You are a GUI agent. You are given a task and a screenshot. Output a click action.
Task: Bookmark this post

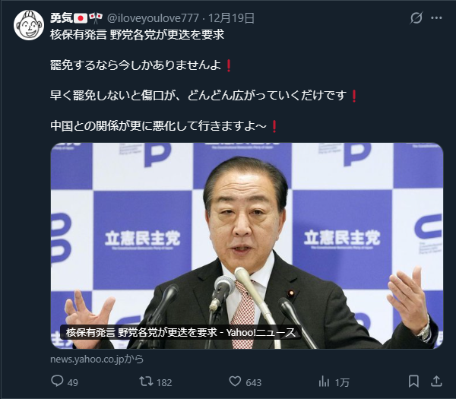413,382
